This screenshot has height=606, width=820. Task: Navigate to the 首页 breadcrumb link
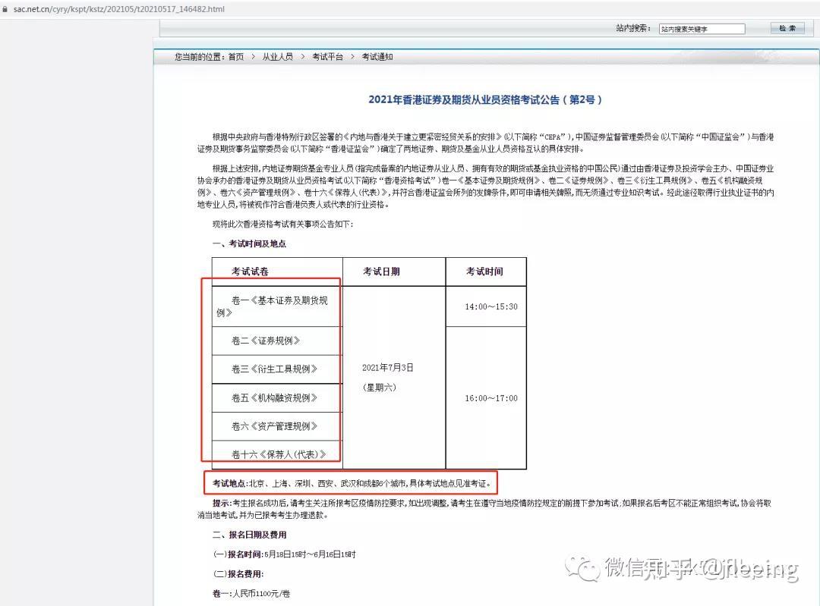tap(236, 56)
